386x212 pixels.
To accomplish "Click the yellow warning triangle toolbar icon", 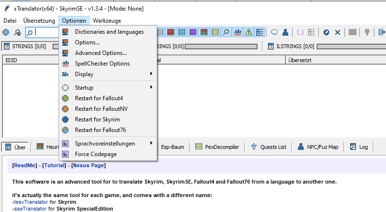I will click(249, 32).
